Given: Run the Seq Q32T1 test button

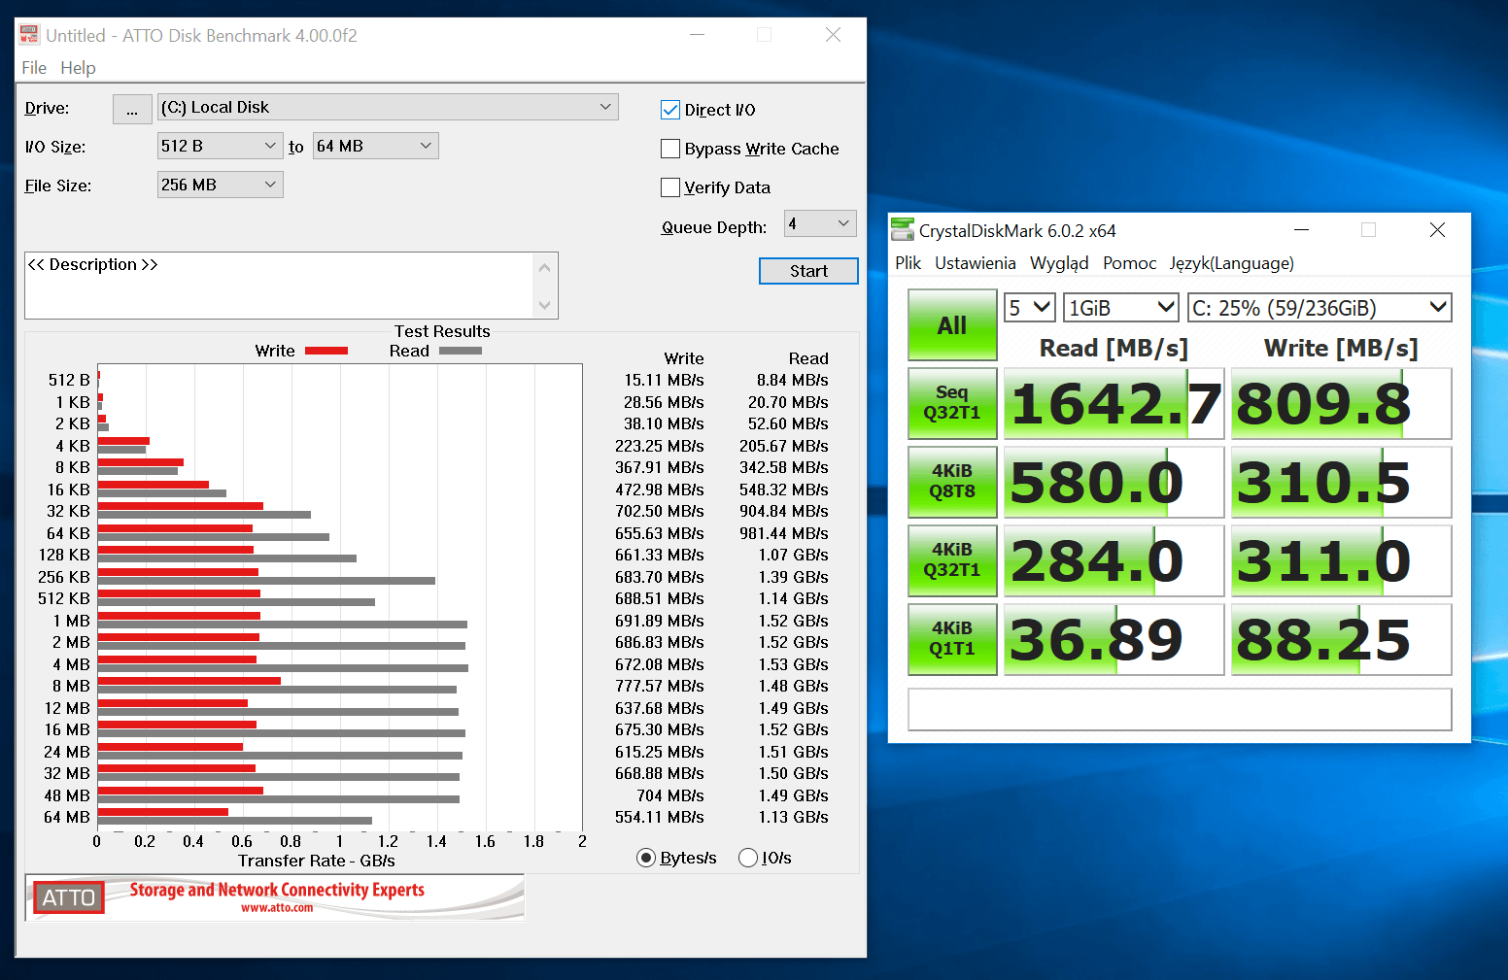Looking at the screenshot, I should click(x=952, y=403).
